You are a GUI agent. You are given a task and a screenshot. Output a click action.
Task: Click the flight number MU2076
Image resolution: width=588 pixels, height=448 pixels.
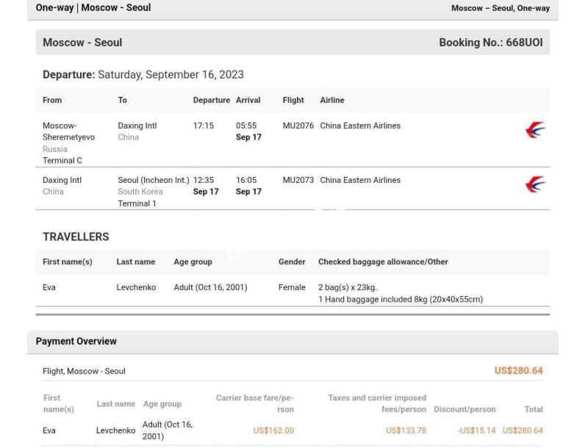[298, 126]
